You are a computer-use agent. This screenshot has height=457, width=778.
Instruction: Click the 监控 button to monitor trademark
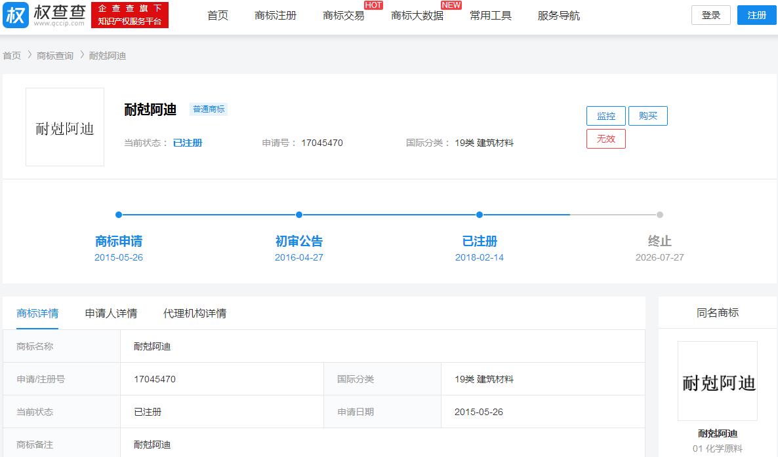605,115
